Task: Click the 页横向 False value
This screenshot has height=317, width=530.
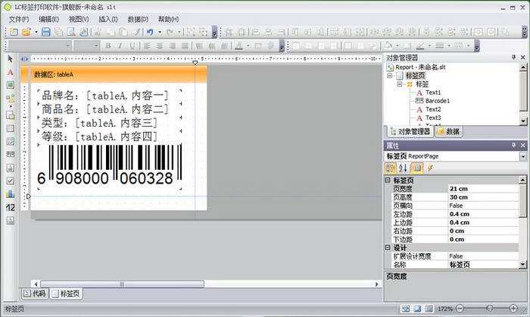Action: click(x=483, y=206)
